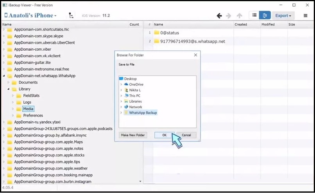Open the Export dropdown

click(283, 16)
